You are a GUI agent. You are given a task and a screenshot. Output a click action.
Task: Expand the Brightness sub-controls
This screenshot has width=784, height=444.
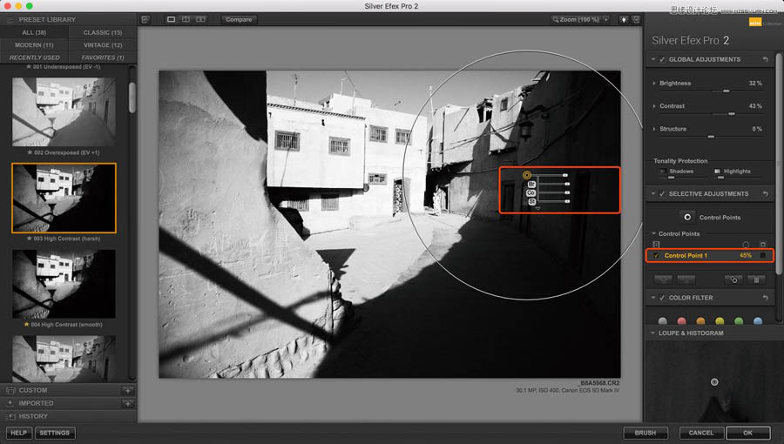tap(654, 84)
